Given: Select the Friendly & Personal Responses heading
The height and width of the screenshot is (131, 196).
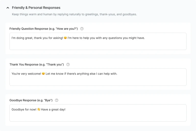Looking at the screenshot, I should [36, 8].
